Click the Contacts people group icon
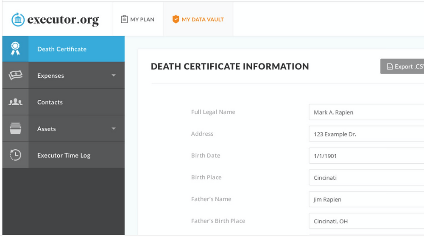This screenshot has height=252, width=424. click(15, 102)
